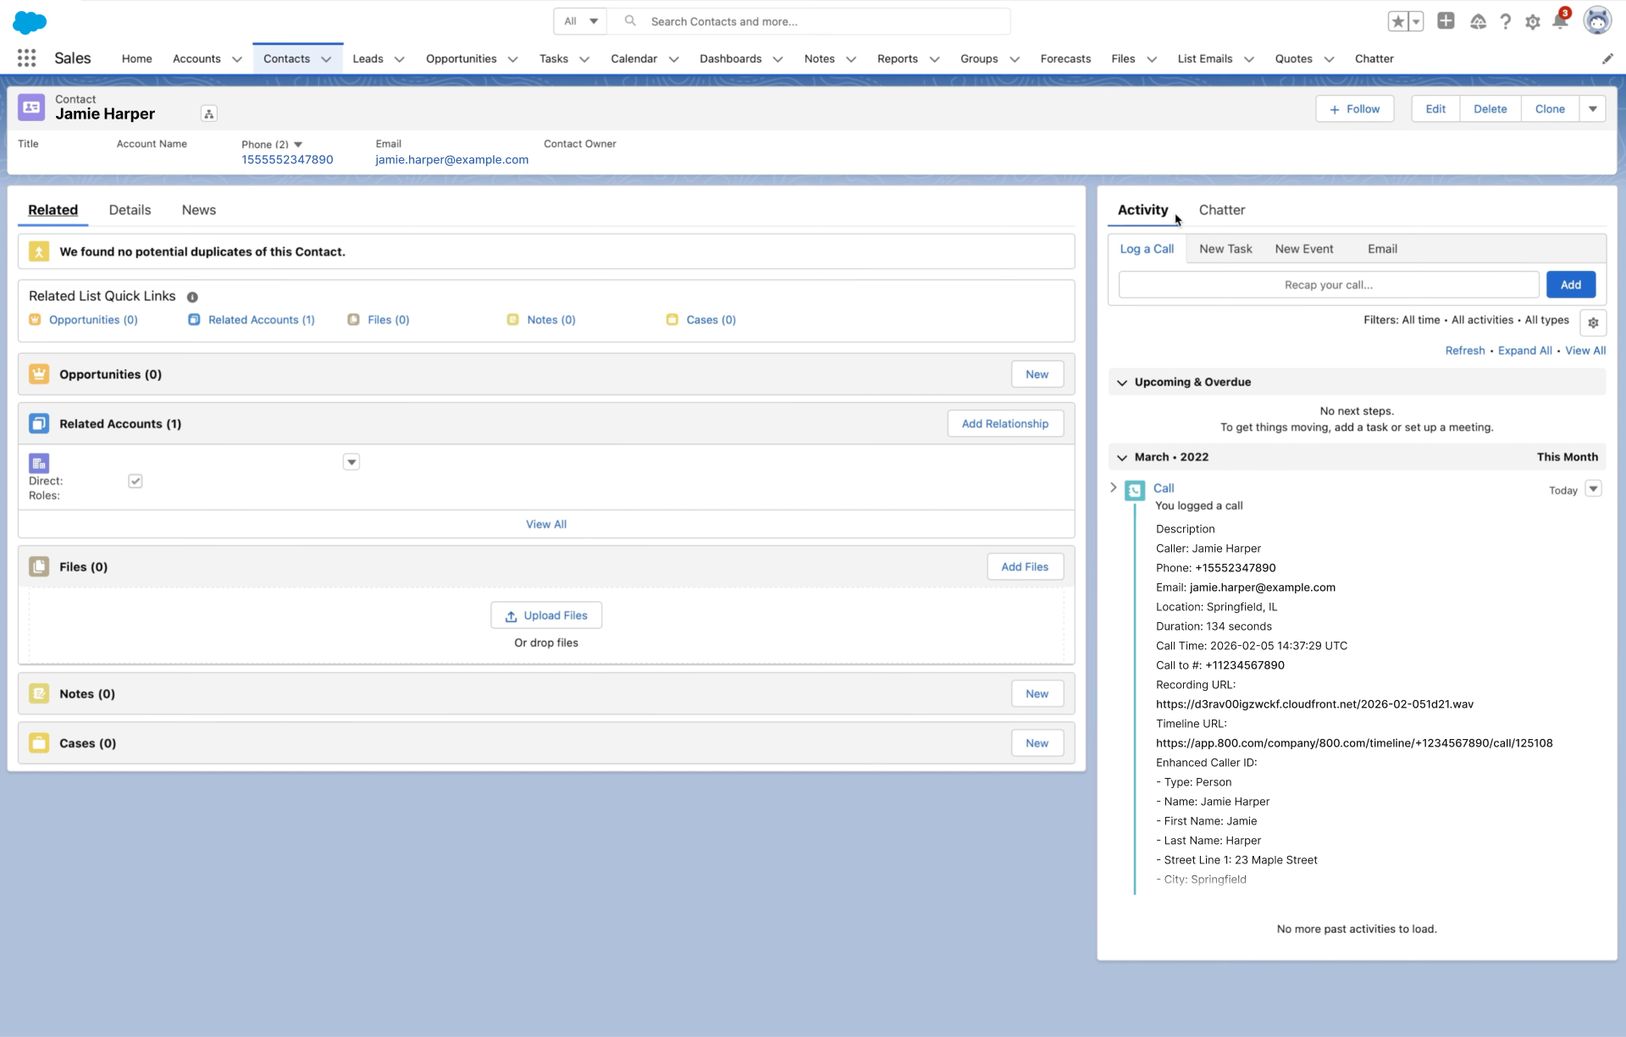The width and height of the screenshot is (1626, 1037).
Task: Open the related account row actions dropdown
Action: [x=351, y=462]
